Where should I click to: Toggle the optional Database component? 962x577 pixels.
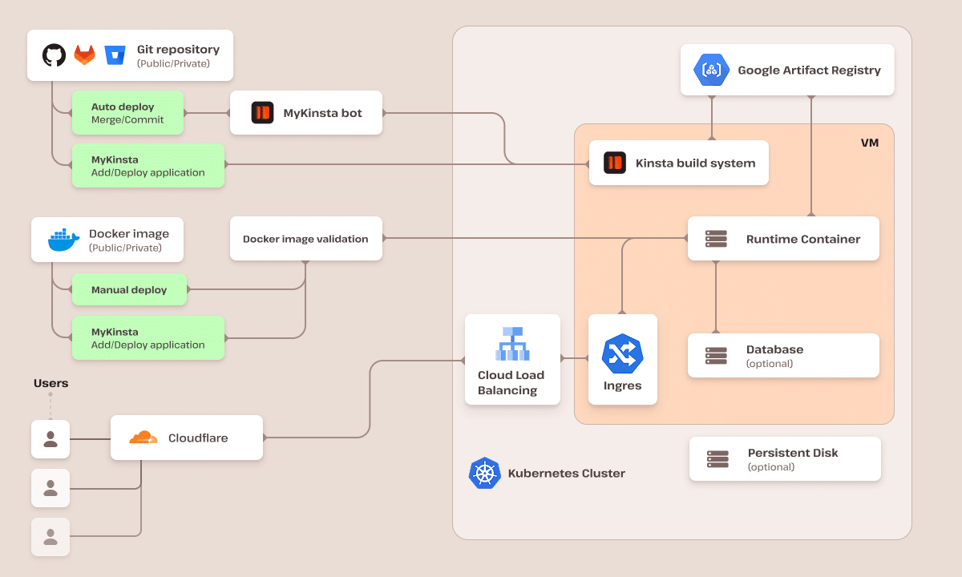coord(783,355)
